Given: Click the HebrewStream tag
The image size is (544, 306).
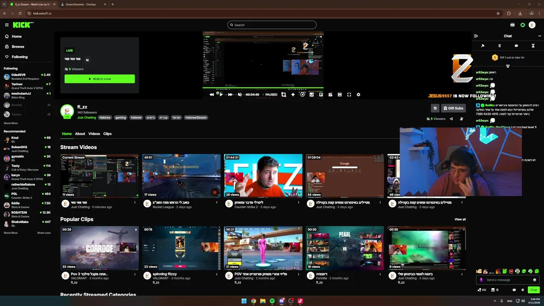Looking at the screenshot, I should click(x=196, y=118).
